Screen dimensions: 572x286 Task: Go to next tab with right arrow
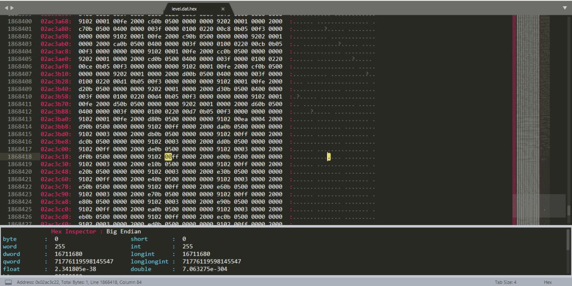pos(12,8)
